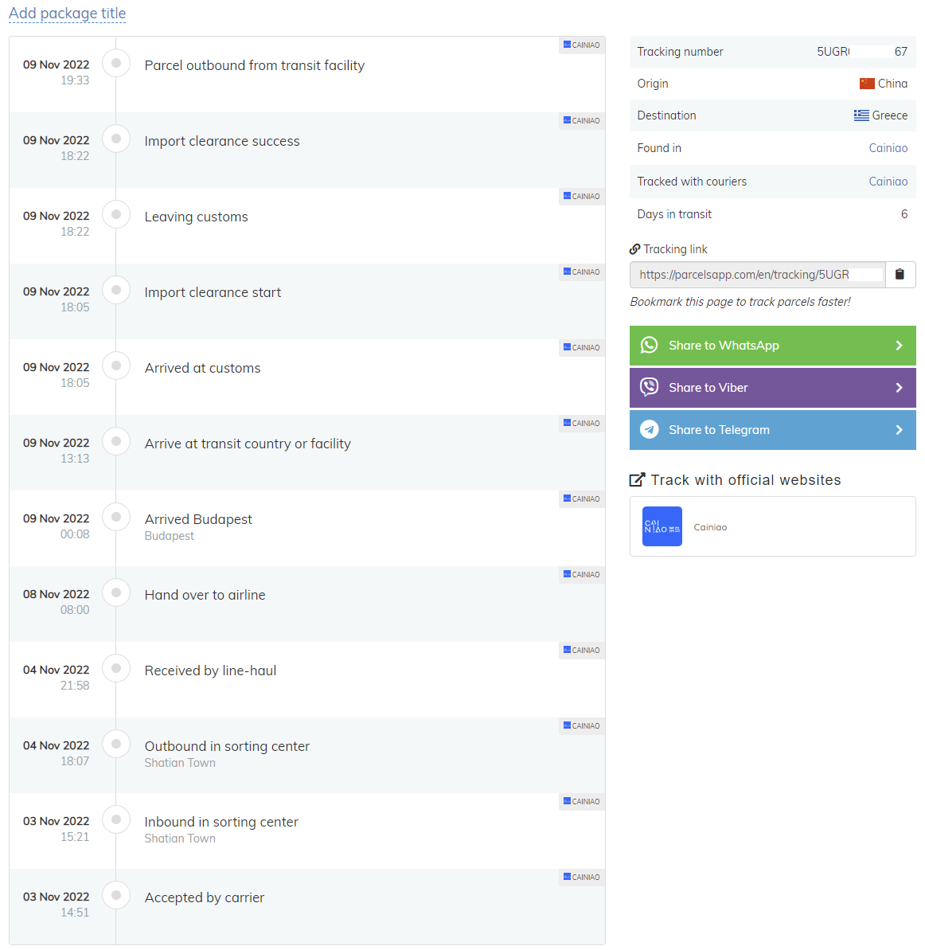Click Cainiao badge on Hand over to airline row
Screen dimensions: 925x950
point(582,574)
